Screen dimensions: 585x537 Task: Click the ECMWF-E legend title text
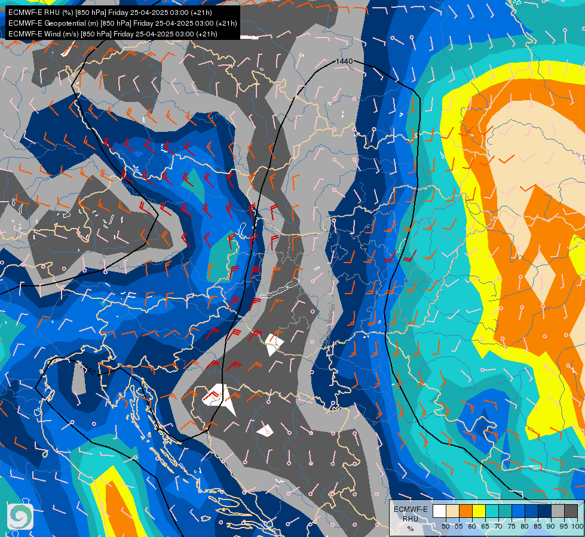coord(411,510)
